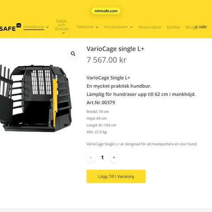Open the SE (SEK) currency selector

[201, 27]
